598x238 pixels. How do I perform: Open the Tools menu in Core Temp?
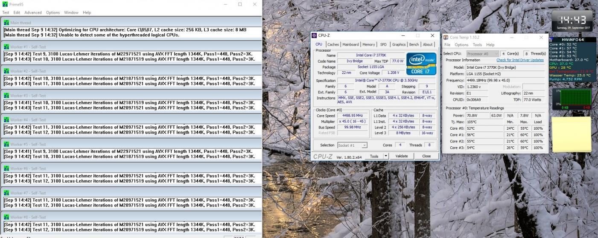click(477, 45)
